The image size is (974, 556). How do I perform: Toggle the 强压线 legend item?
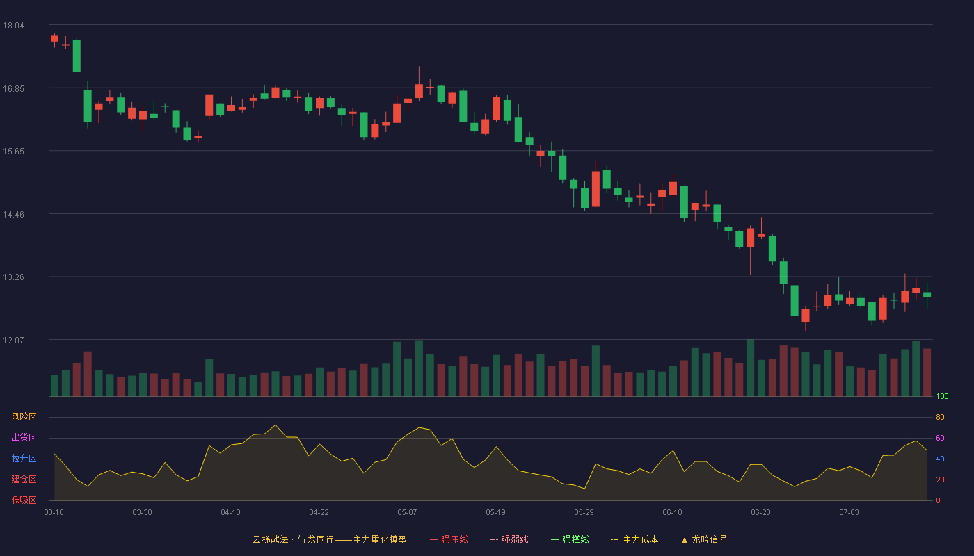pos(449,539)
